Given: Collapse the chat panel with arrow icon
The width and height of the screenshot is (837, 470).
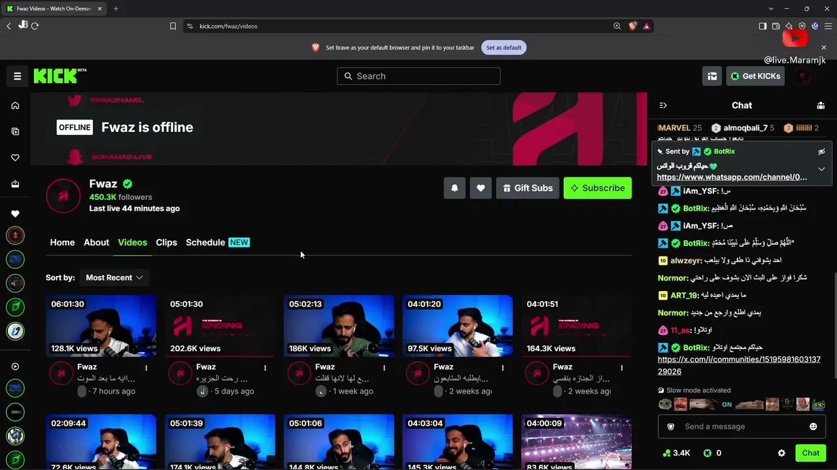Looking at the screenshot, I should pyautogui.click(x=663, y=105).
